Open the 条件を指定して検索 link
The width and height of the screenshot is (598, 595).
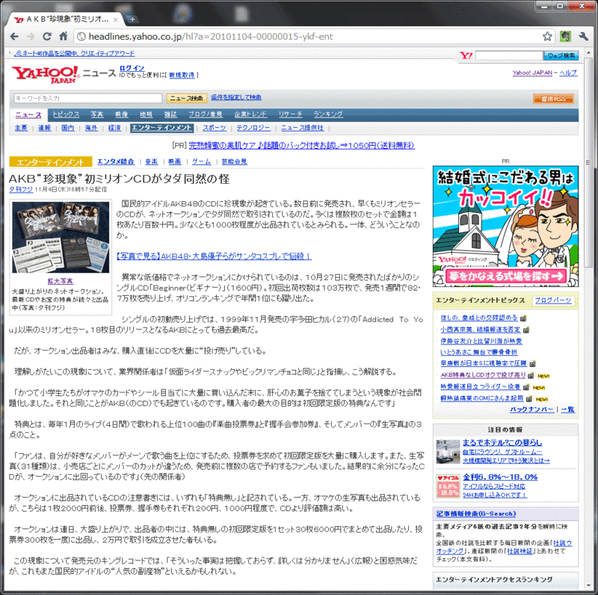(236, 98)
